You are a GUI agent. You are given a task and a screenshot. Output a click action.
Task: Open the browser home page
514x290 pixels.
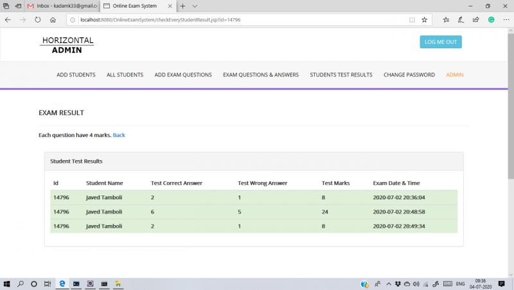point(53,20)
